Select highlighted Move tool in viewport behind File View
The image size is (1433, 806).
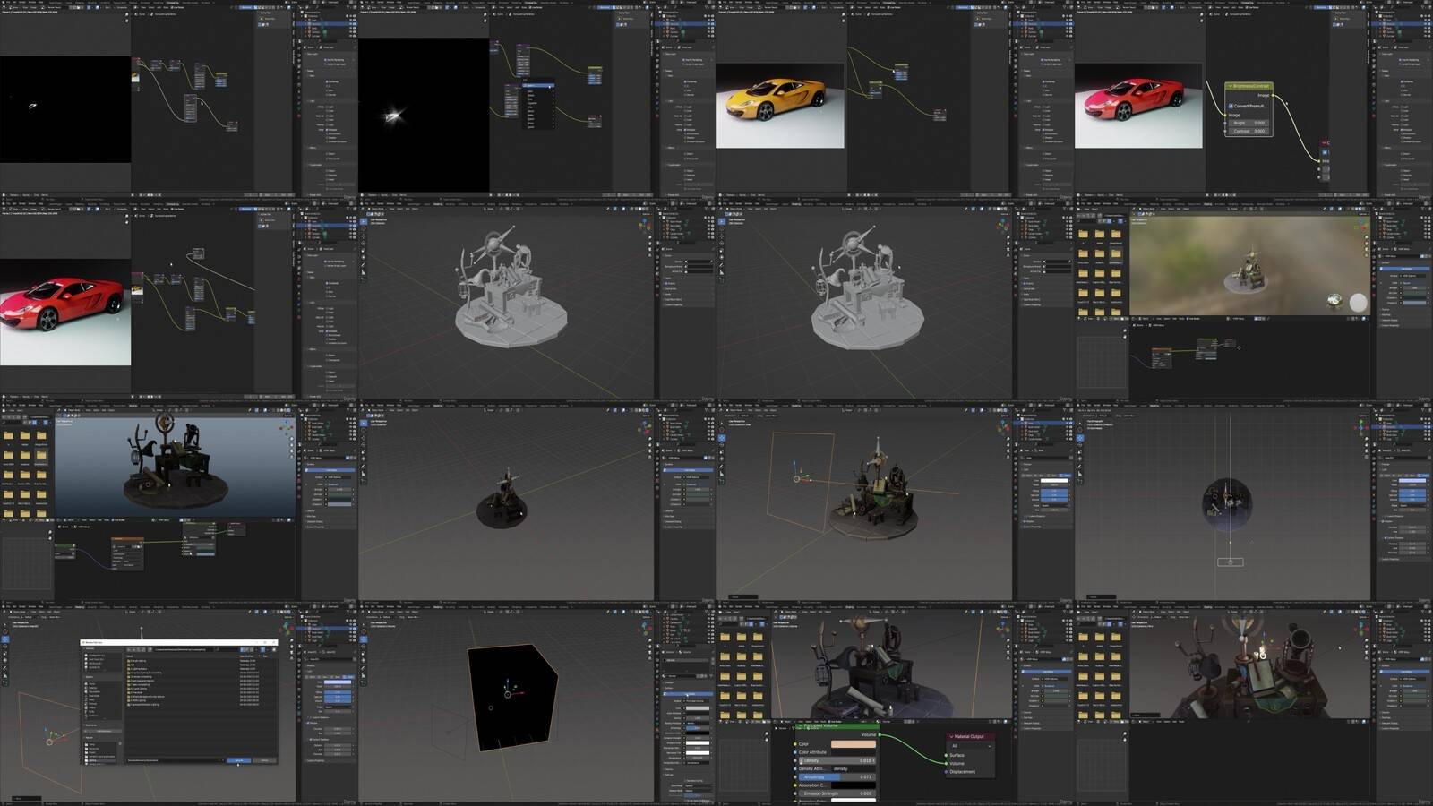[5, 639]
